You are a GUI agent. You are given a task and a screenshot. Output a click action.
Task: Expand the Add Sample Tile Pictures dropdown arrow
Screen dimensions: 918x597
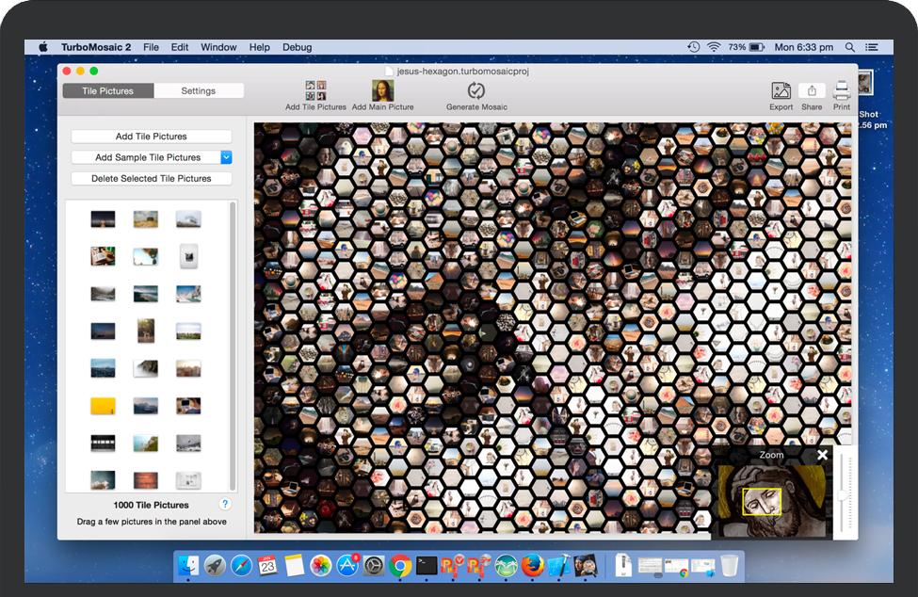coord(226,157)
